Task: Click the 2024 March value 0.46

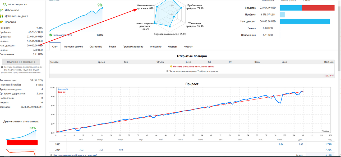Action: [x=121, y=150]
